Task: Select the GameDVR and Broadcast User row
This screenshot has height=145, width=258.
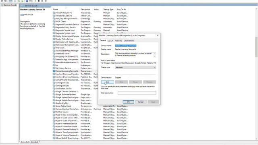Action: point(75,80)
